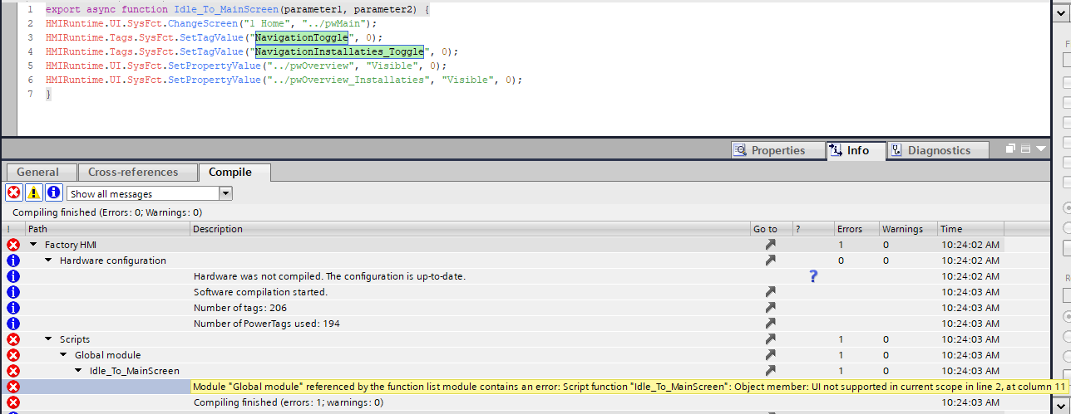
Task: Click the Diagnostics tab stethoscope icon
Action: [x=896, y=150]
